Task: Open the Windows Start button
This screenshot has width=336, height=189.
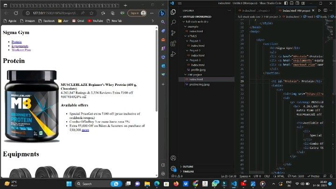Action: (x=69, y=184)
